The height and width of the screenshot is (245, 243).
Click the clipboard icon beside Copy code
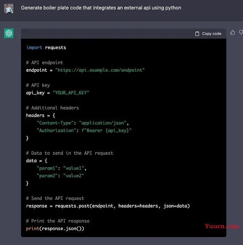pyautogui.click(x=197, y=34)
